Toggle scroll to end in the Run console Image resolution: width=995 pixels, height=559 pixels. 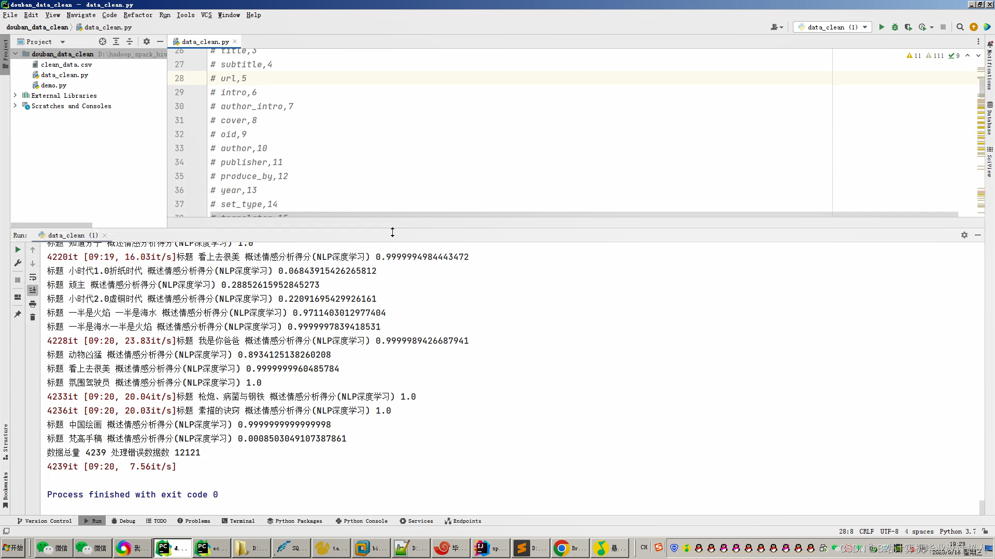click(33, 290)
